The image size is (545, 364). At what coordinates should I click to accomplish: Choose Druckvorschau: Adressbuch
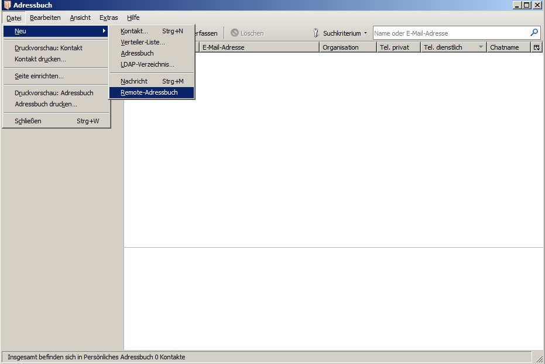(56, 93)
